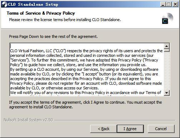Close the CLO Standalone Setup window
Viewport: 180px width, 138px height.
(175, 5)
